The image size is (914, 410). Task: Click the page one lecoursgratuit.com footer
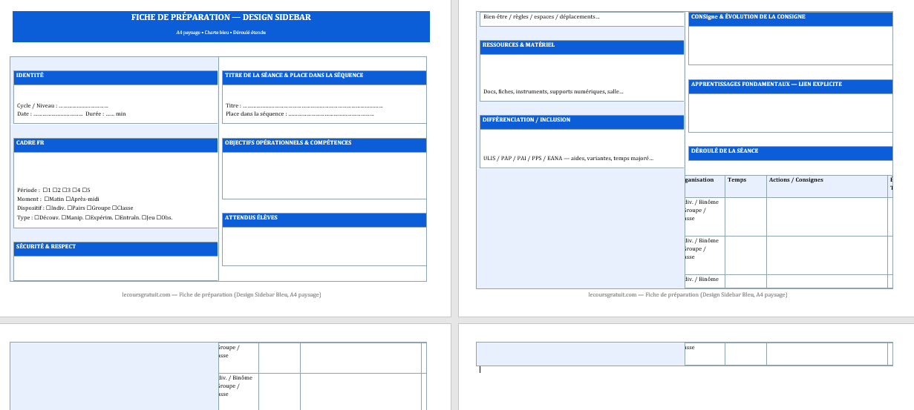click(x=221, y=295)
